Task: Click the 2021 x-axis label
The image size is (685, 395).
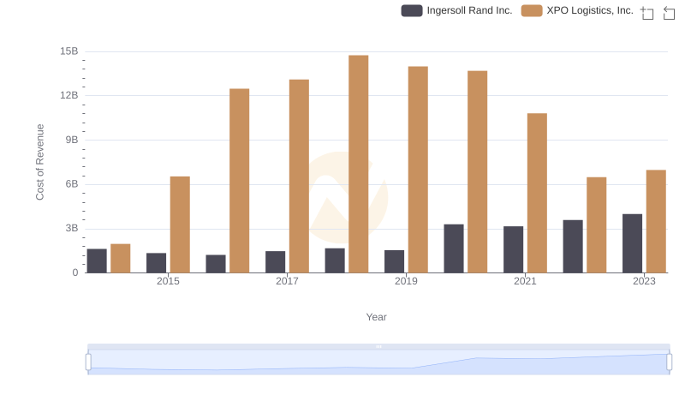Action: tap(525, 281)
